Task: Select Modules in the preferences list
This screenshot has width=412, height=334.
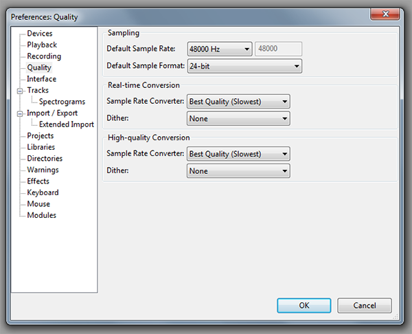Action: click(41, 215)
